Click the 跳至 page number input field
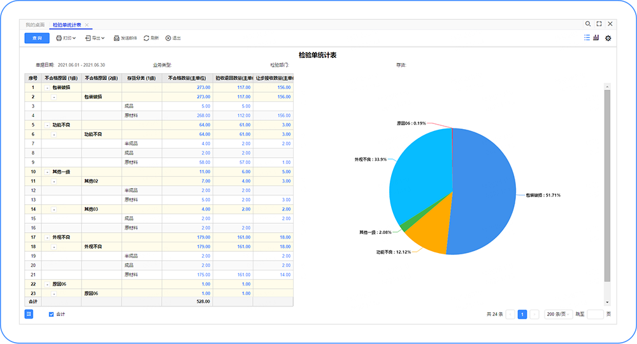 click(x=595, y=314)
